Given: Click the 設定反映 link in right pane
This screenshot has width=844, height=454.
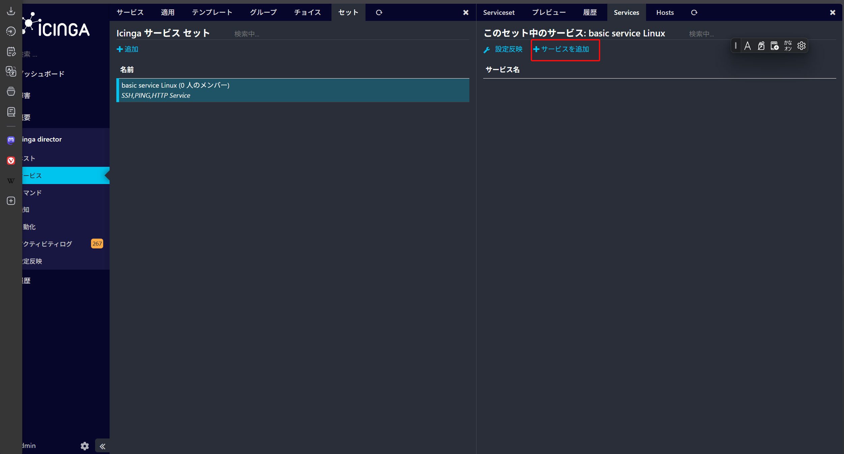Looking at the screenshot, I should coord(503,49).
